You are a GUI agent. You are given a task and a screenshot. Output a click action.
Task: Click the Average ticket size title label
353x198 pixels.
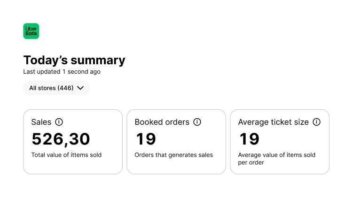(273, 122)
